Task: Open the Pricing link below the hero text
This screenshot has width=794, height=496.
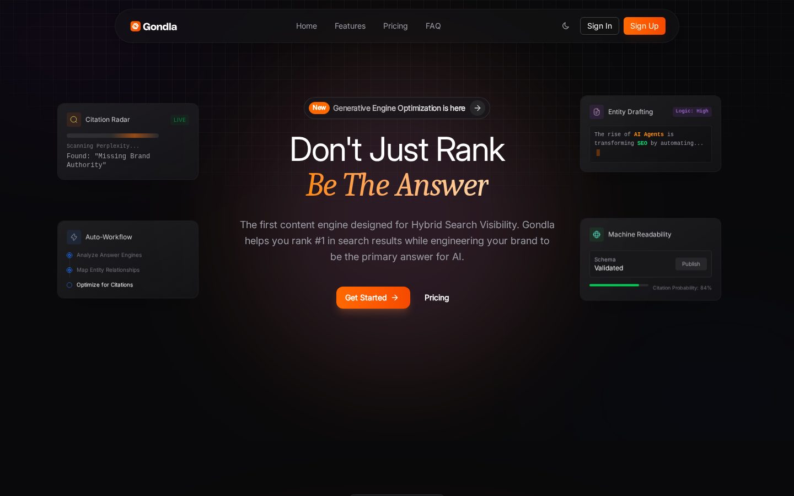Action: tap(437, 298)
